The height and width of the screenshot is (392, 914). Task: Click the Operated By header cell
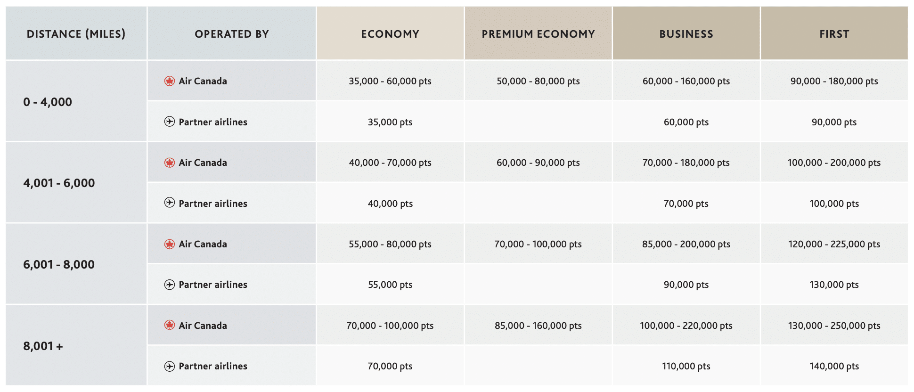[x=232, y=34]
